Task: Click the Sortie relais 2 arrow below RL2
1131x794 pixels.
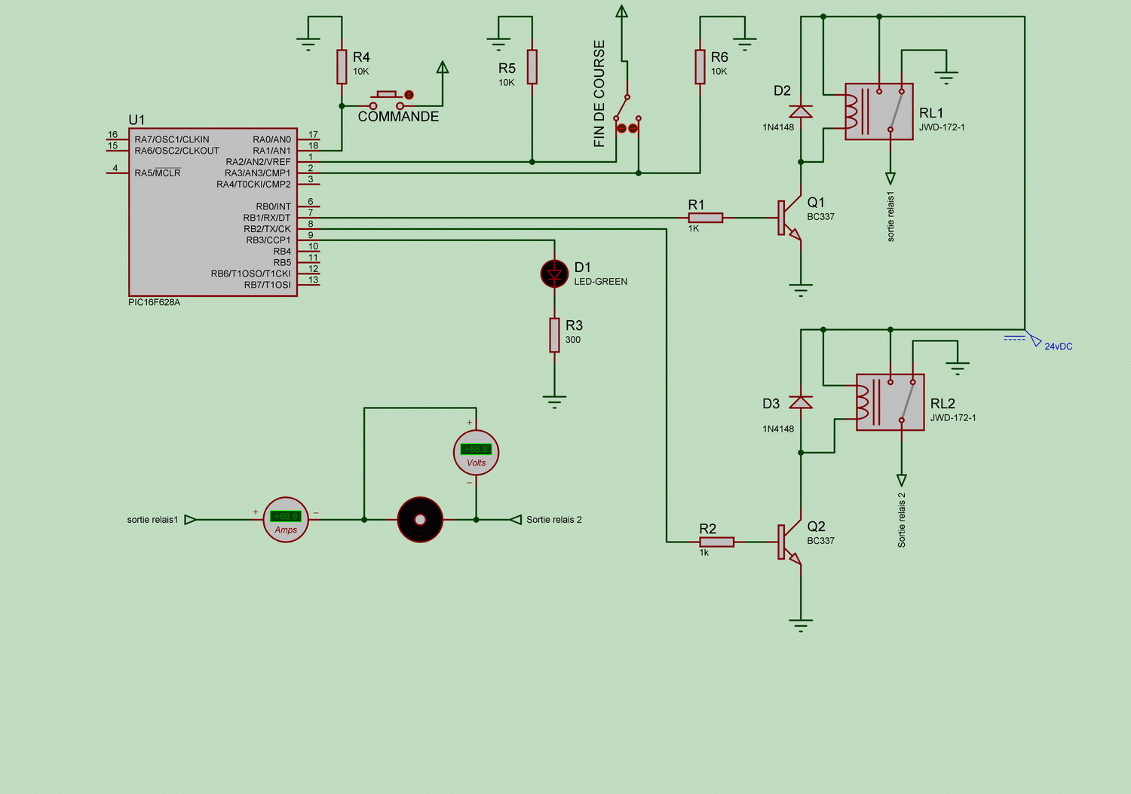Action: click(x=902, y=480)
